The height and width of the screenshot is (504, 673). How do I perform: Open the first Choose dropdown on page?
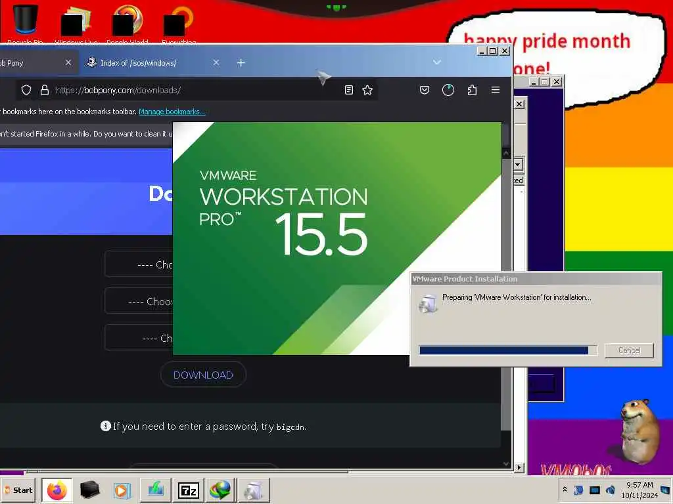coord(139,265)
